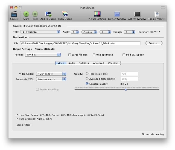Click the Video Filters: label

(x=24, y=125)
